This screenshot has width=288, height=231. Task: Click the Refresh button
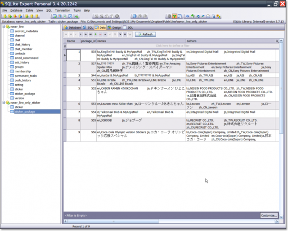(x=145, y=34)
